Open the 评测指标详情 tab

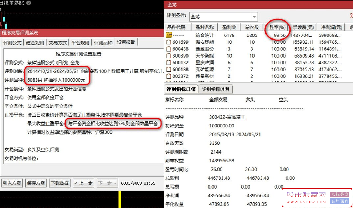[181, 89]
